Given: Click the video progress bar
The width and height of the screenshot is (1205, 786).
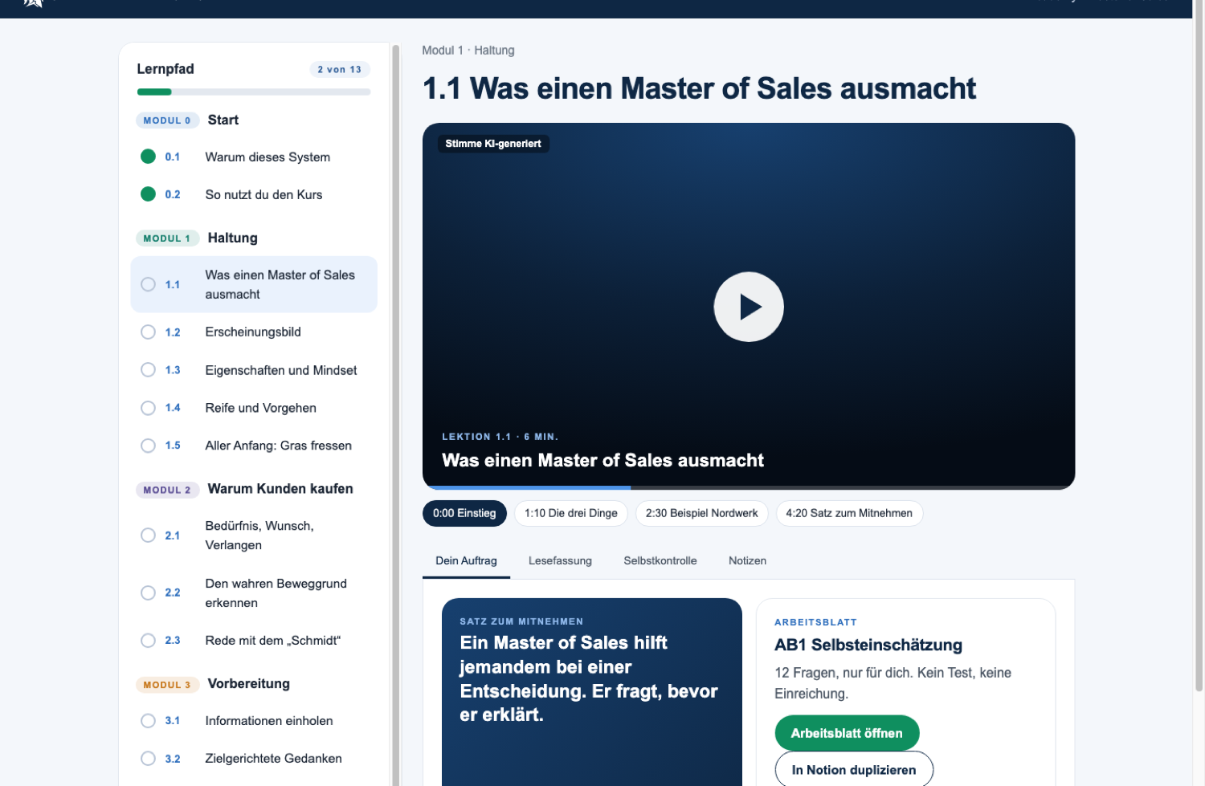Looking at the screenshot, I should click(x=749, y=487).
